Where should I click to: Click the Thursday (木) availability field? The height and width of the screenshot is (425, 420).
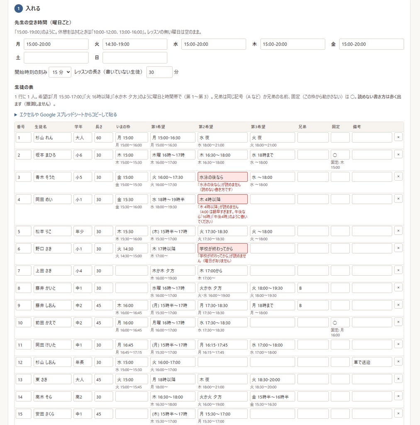coord(293,44)
